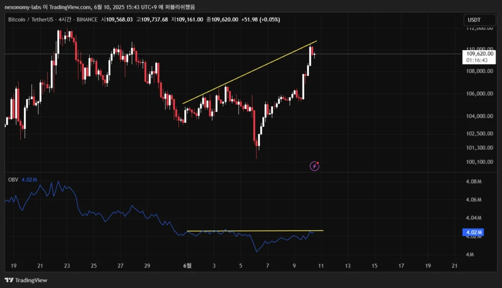502x288 pixels.
Task: Click the BINANCE exchange name in the title
Action: tap(86, 19)
